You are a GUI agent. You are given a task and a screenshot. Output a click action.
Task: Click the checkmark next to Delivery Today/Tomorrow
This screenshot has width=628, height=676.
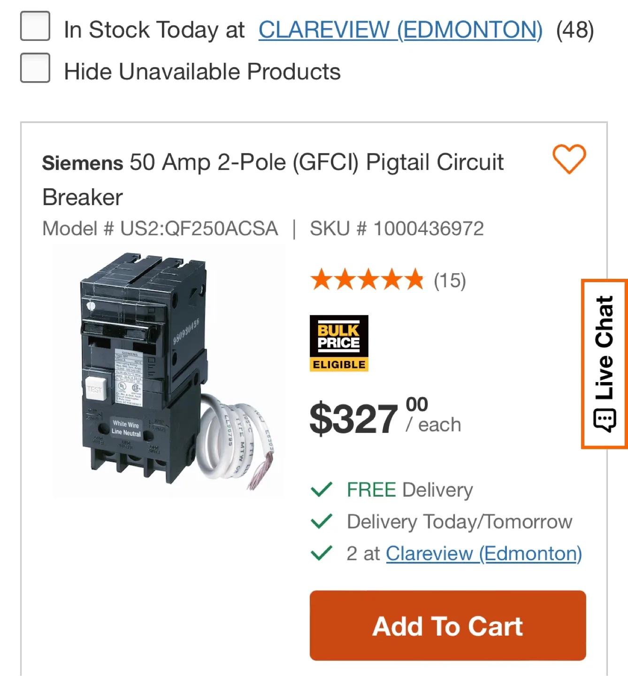pos(321,521)
